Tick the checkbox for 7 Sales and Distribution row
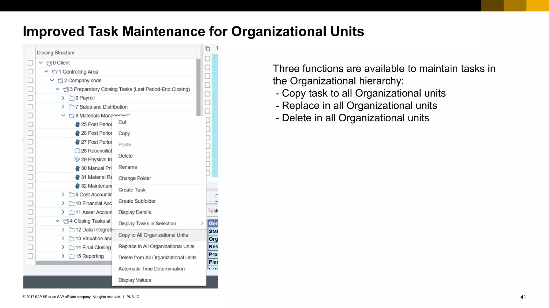Viewport: 549px width, 308px height. pos(30,107)
